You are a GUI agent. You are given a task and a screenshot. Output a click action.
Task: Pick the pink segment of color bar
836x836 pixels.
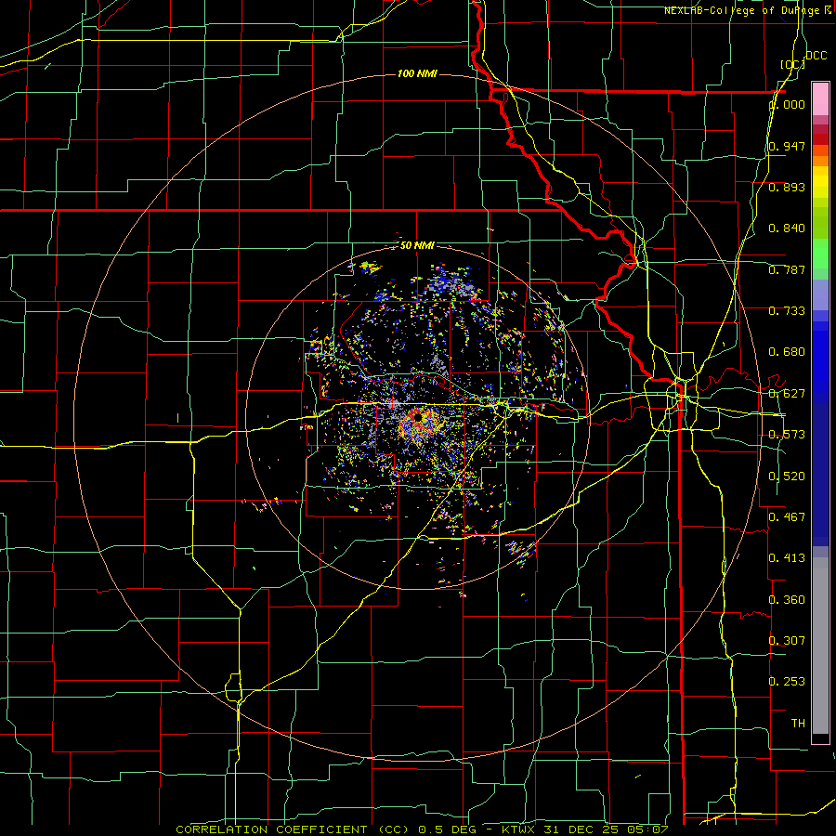tap(820, 99)
